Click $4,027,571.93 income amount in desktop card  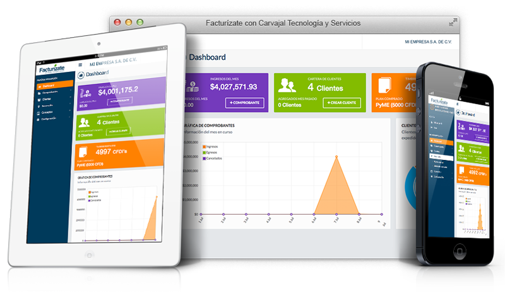pyautogui.click(x=234, y=87)
